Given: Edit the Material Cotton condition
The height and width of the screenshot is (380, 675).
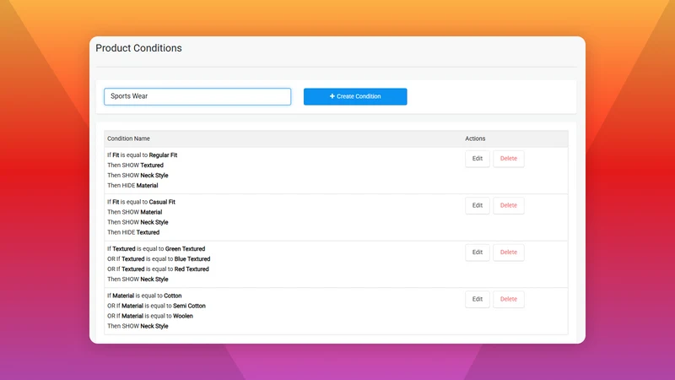Looking at the screenshot, I should pyautogui.click(x=478, y=299).
